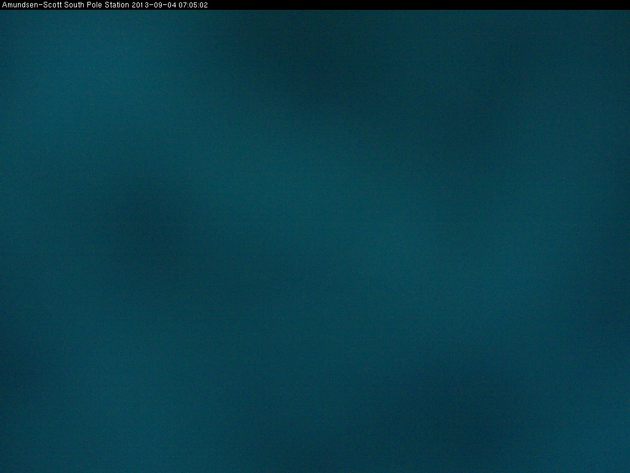Click the center of the teal webcam image

click(315, 241)
